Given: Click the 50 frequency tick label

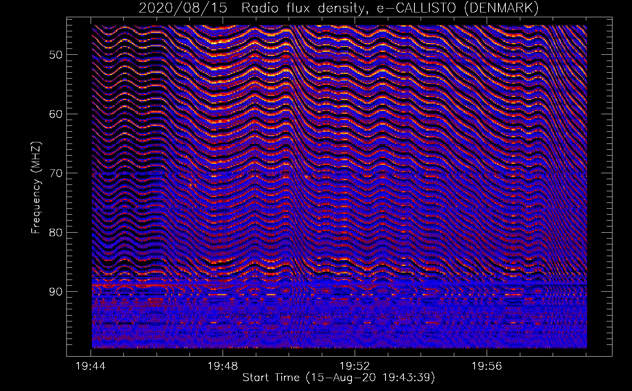Looking at the screenshot, I should [x=56, y=55].
